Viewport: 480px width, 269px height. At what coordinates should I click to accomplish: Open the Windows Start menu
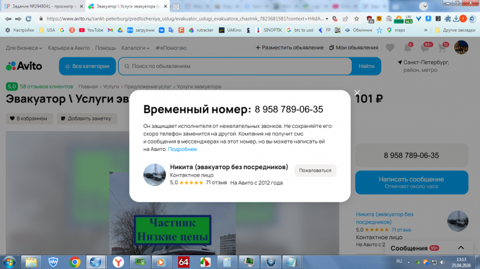pos(9,262)
